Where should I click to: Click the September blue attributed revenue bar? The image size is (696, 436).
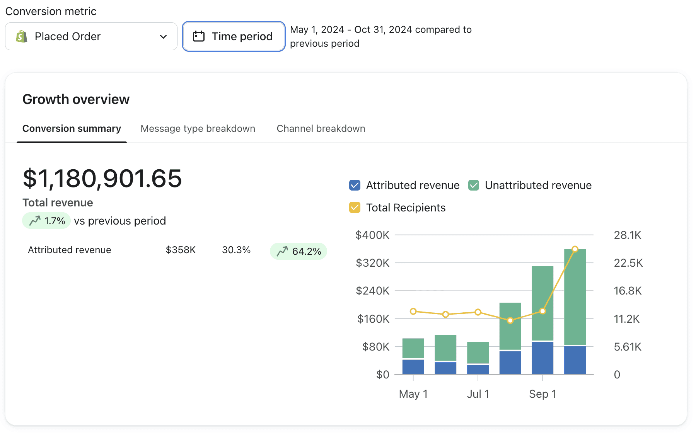coord(542,358)
